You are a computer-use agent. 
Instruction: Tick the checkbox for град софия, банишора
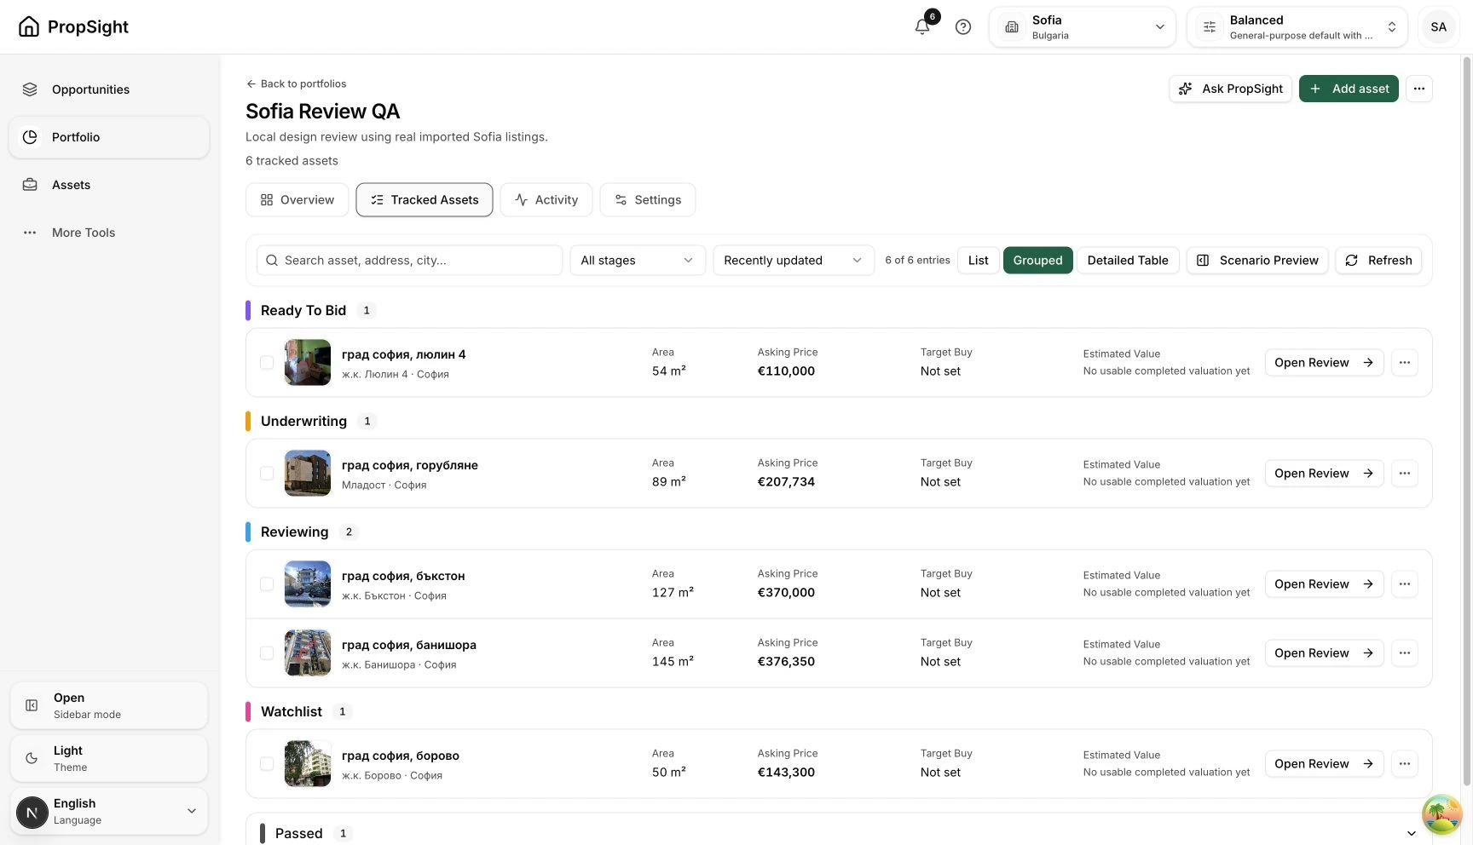pyautogui.click(x=267, y=653)
